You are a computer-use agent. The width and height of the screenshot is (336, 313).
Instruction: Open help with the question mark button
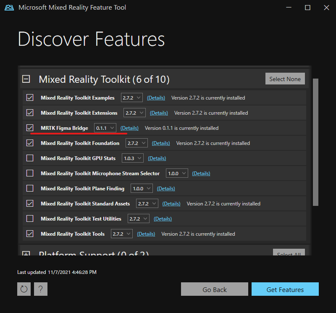[40, 289]
